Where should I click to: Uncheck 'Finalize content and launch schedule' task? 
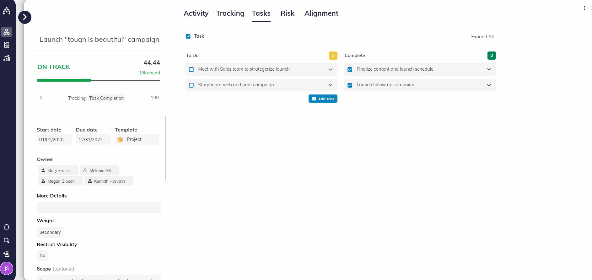350,69
